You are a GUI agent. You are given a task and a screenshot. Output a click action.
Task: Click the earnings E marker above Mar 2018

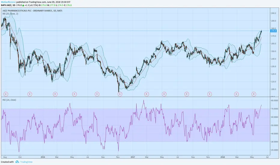tap(236, 94)
